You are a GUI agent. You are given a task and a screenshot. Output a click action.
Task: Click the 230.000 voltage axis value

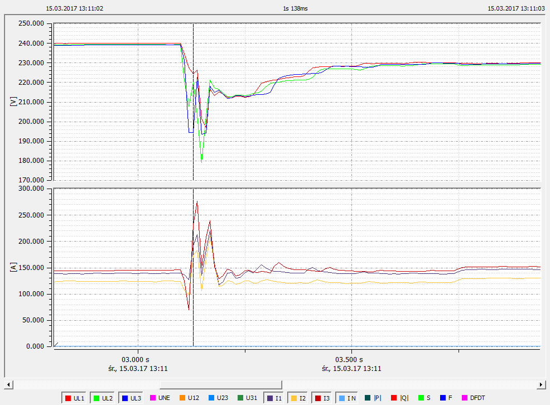click(x=31, y=63)
